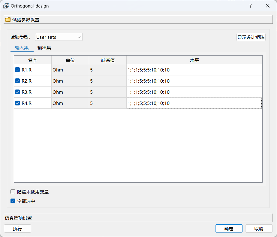Toggle the R3.R row checkbox
Screen dimensions: 277x237
[17, 92]
